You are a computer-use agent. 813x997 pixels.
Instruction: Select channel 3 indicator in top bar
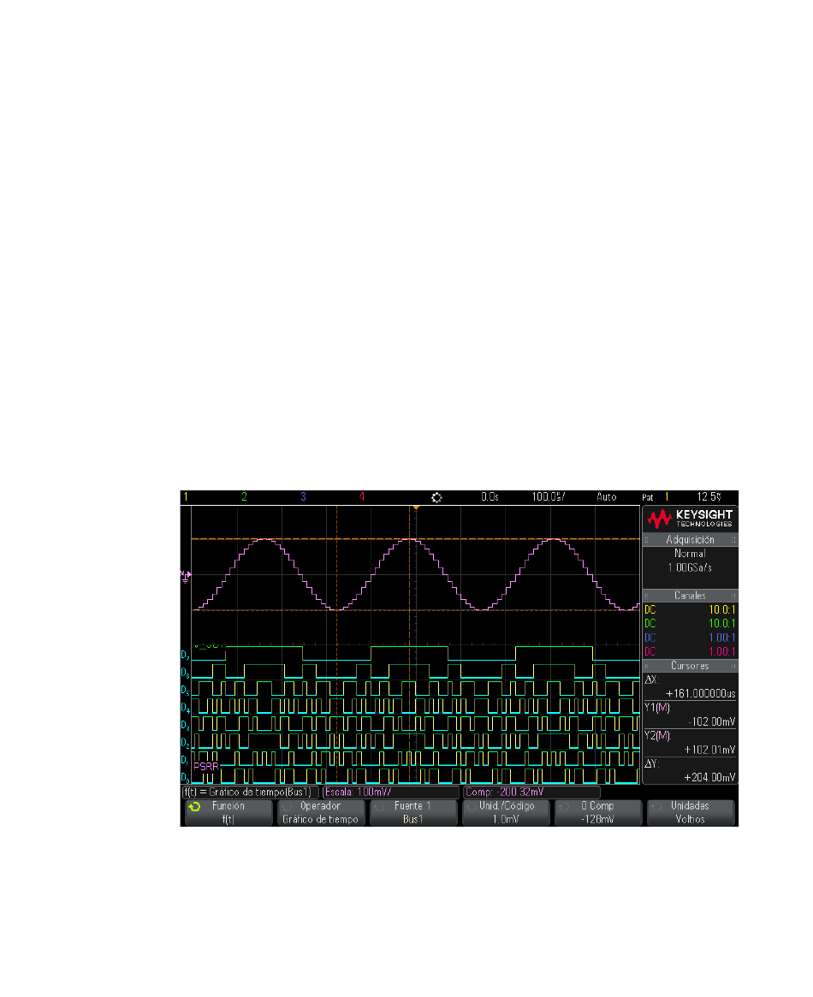(x=303, y=496)
